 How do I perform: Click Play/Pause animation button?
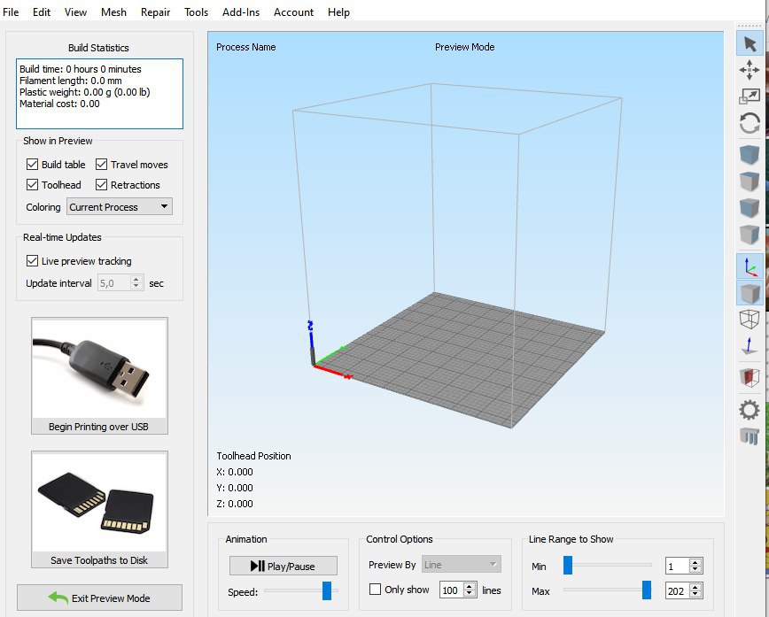tap(284, 566)
